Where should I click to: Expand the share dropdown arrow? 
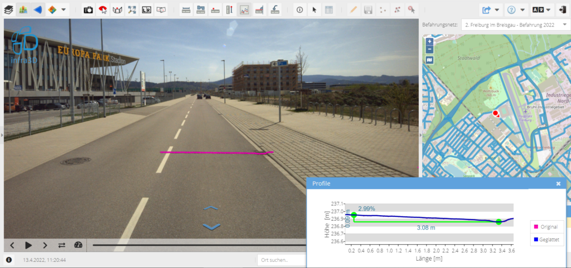497,10
